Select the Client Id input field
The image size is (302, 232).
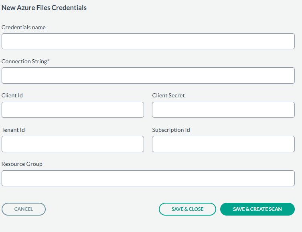pos(73,110)
